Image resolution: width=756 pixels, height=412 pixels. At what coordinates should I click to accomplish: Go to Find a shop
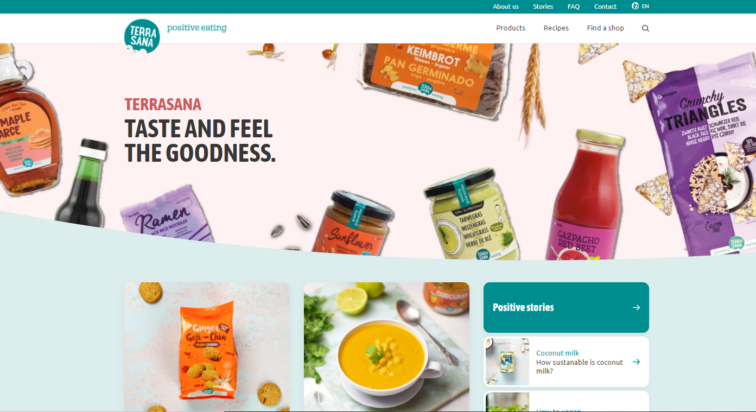click(x=605, y=28)
